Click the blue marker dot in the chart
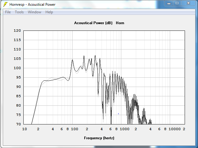Screen dimensions: 198x148 click(x=119, y=114)
